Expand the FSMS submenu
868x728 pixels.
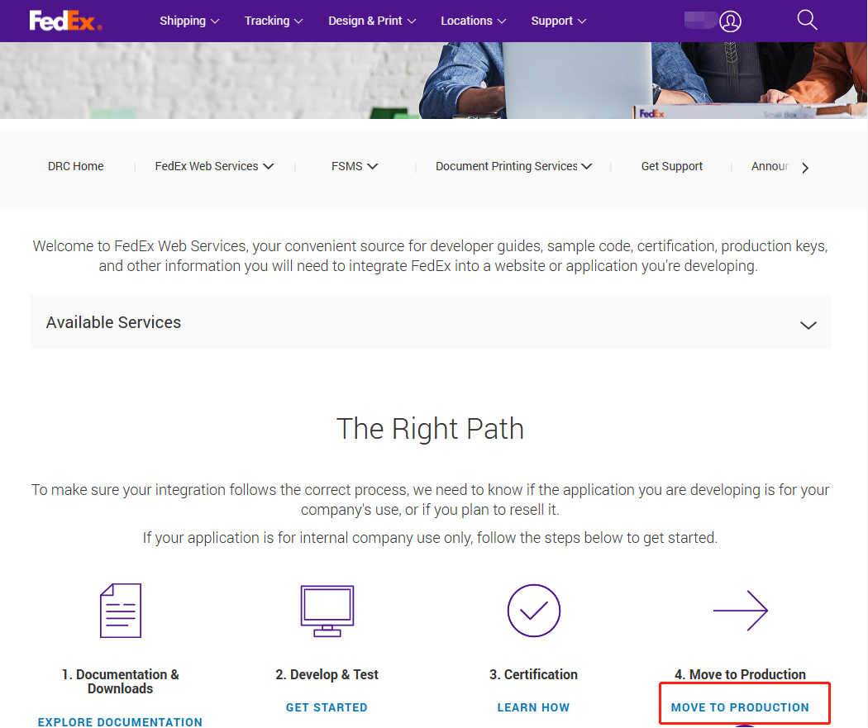tap(355, 166)
